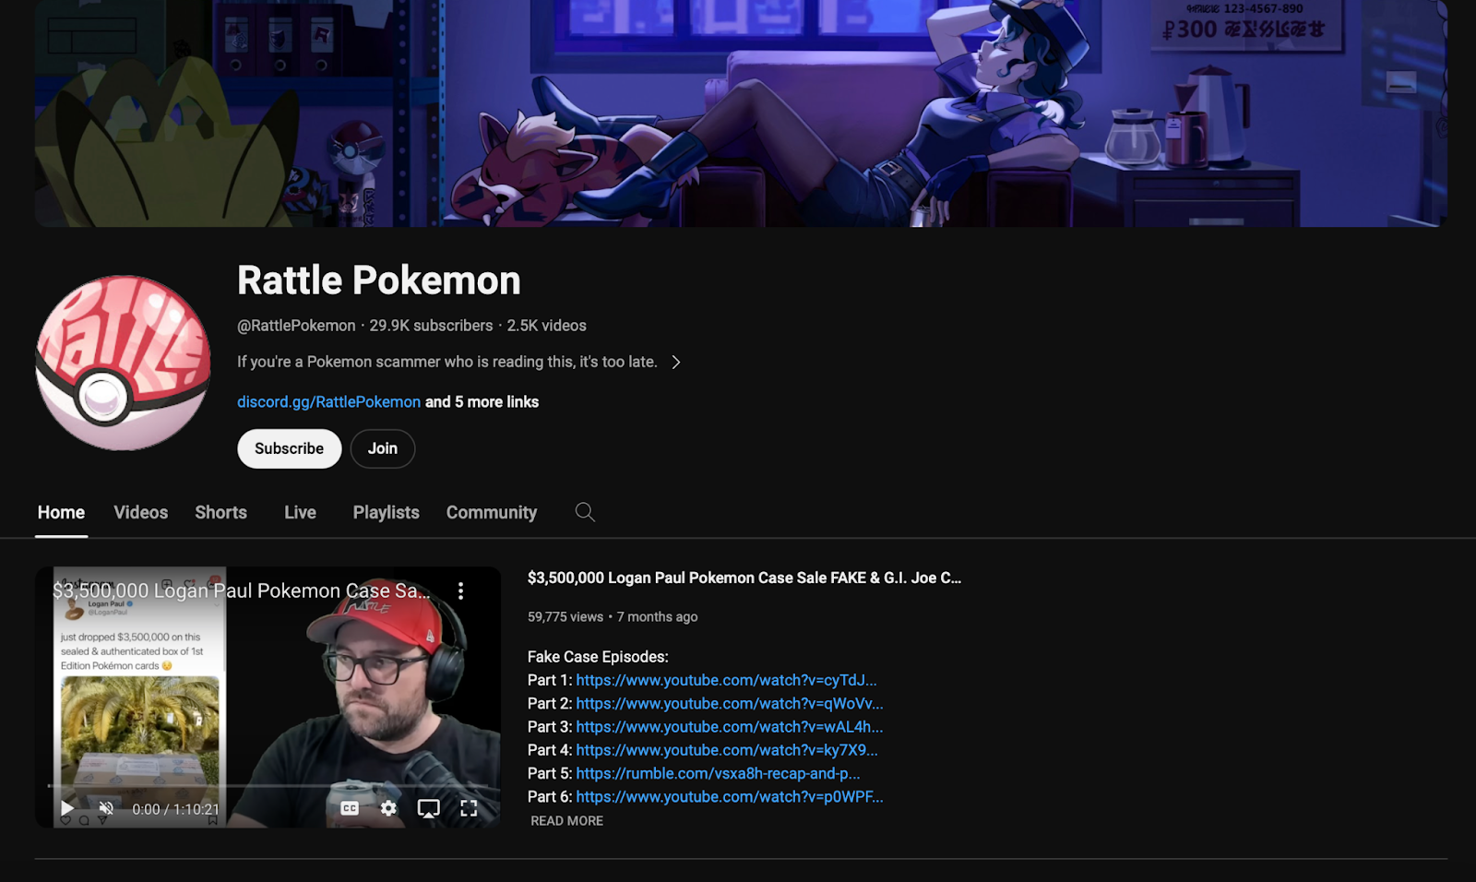Click the 'Rattle Pokemon' channel name heading

(x=379, y=280)
